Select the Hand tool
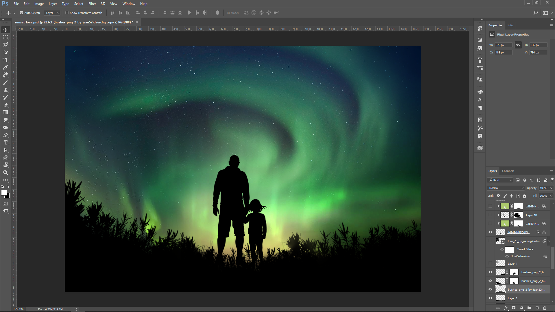This screenshot has width=555, height=312. [5, 165]
